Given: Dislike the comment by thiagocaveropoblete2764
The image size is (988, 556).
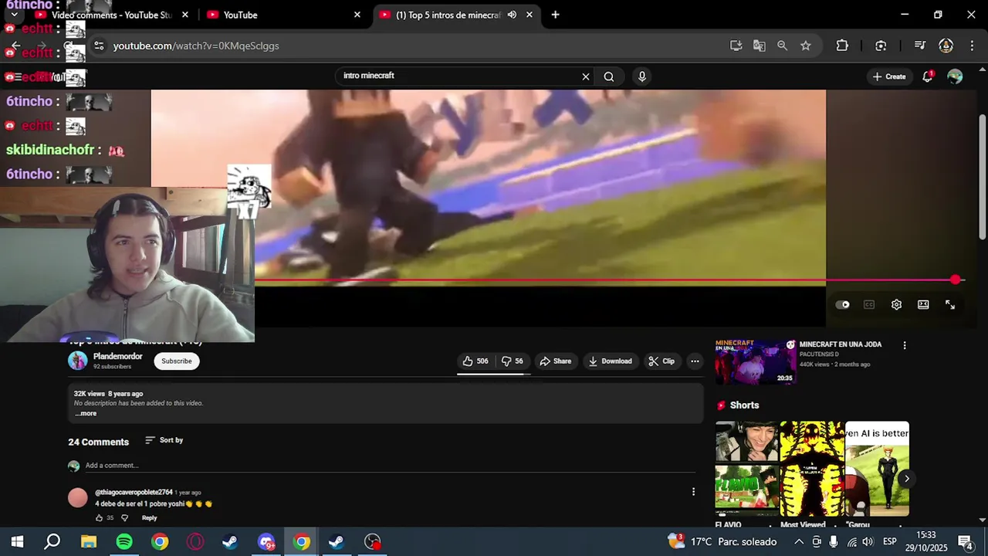Looking at the screenshot, I should [125, 518].
